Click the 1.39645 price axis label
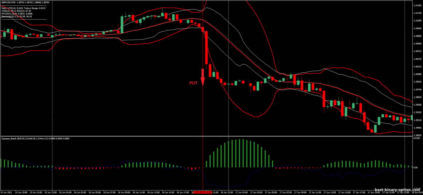The image size is (423, 195). (x=417, y=97)
